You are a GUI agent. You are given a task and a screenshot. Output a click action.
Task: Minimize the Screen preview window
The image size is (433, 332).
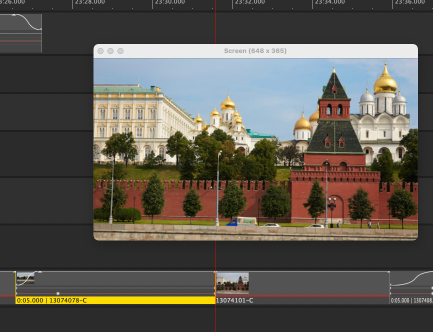pos(110,51)
